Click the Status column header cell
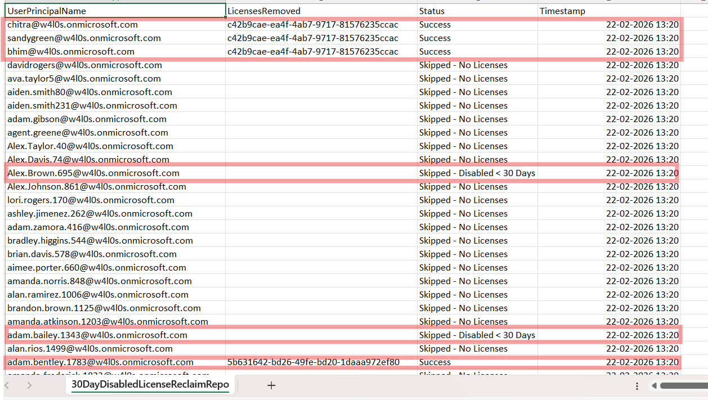The width and height of the screenshot is (708, 400). (x=477, y=11)
